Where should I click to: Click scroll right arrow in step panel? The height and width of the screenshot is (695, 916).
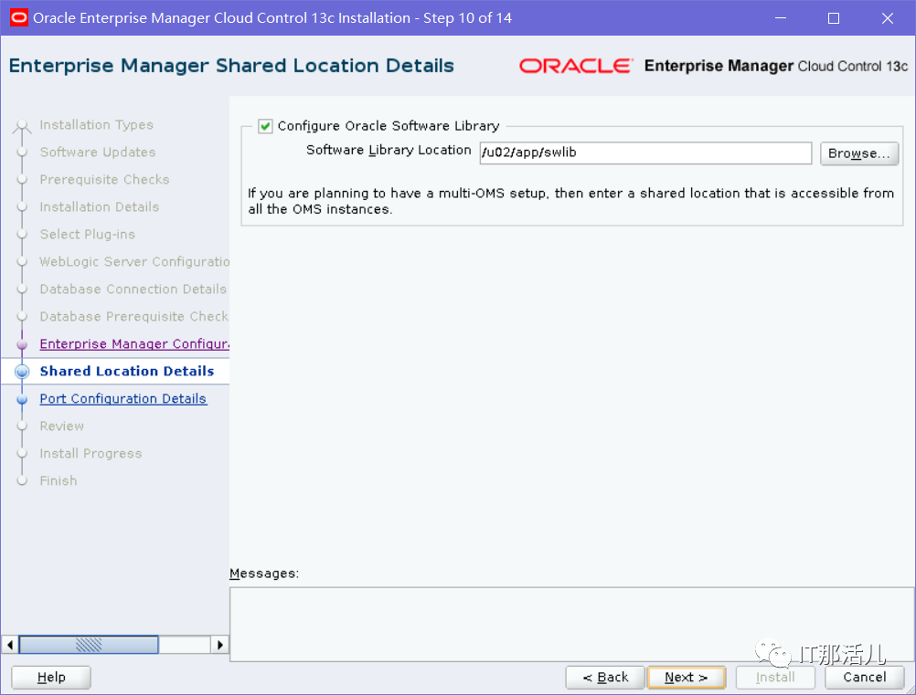(219, 645)
